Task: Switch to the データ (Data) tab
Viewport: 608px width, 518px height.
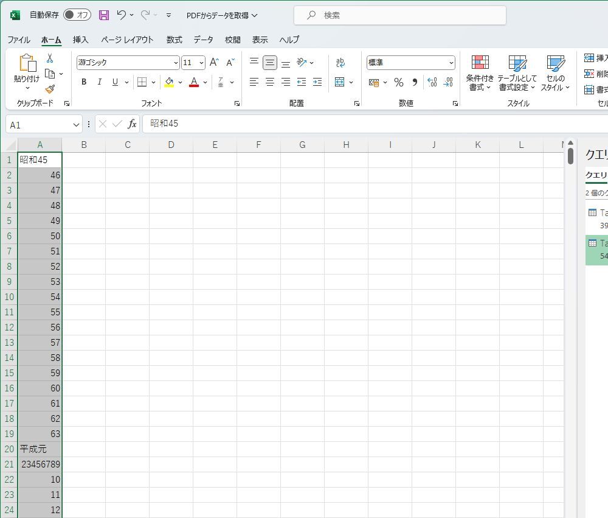Action: pyautogui.click(x=203, y=40)
